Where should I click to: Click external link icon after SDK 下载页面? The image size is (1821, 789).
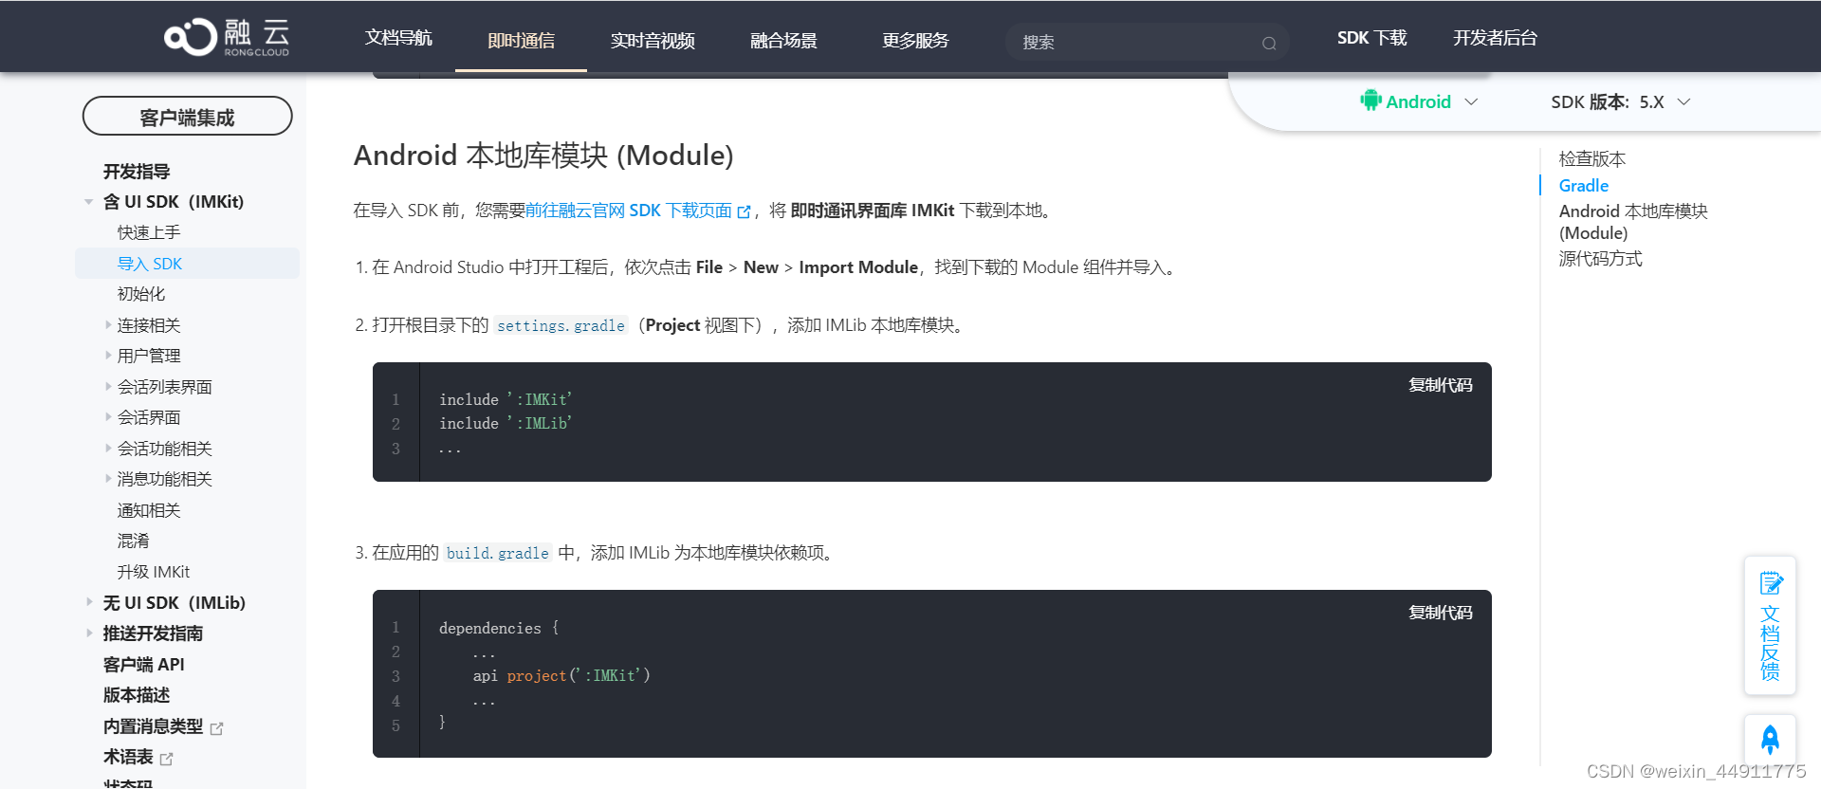point(744,211)
